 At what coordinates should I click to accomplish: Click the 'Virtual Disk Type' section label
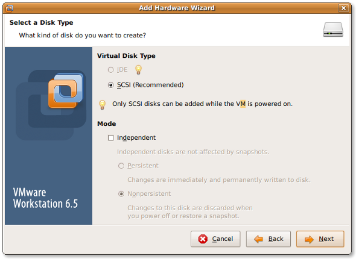pos(126,56)
